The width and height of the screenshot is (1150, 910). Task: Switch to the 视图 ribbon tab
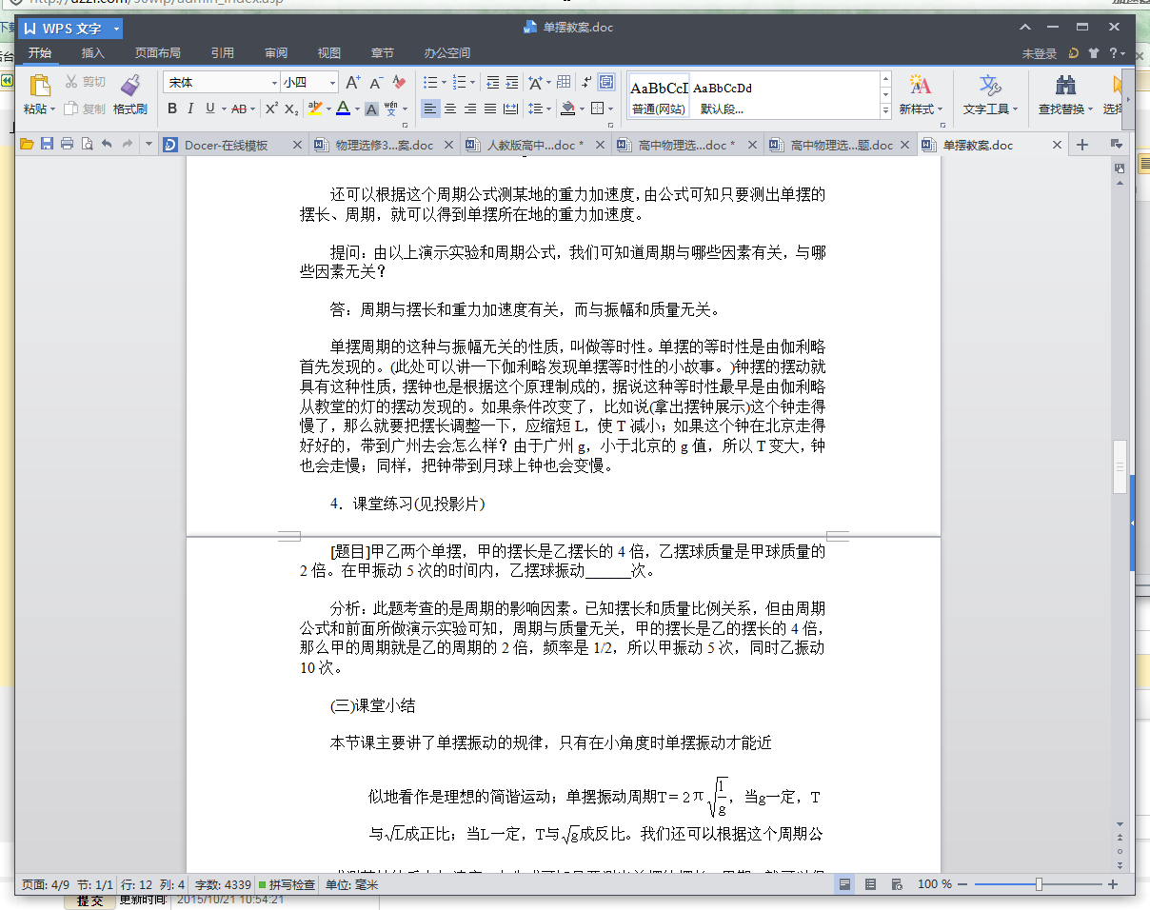(329, 53)
